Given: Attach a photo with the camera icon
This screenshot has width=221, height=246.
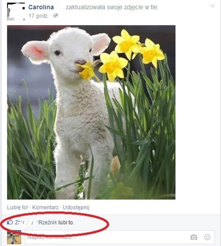Looking at the screenshot, I should [x=194, y=237].
